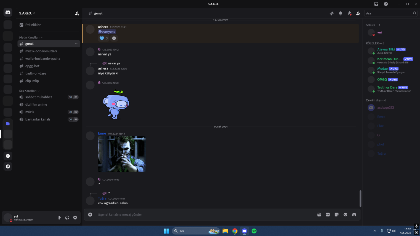Open the opgg-bot channel
The width and height of the screenshot is (420, 236).
pyautogui.click(x=49, y=66)
